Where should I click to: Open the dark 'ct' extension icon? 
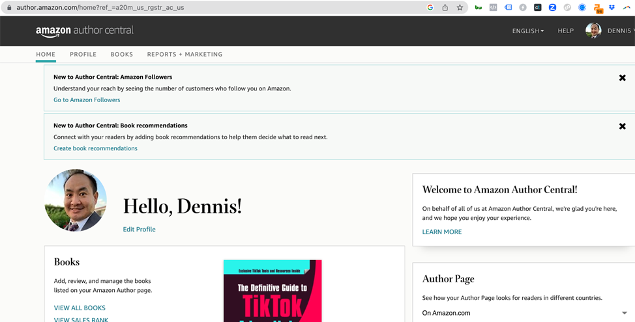(x=537, y=7)
